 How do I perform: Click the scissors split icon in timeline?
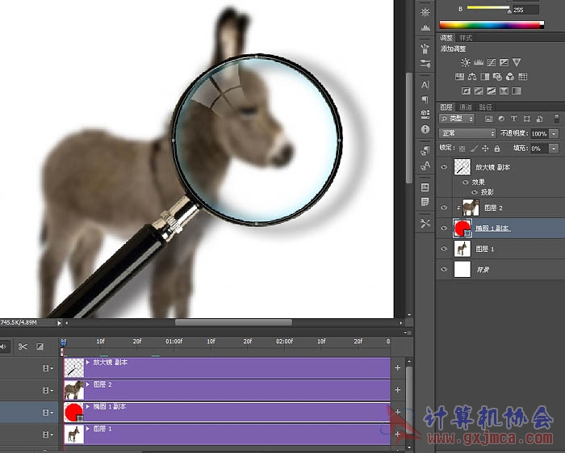(23, 346)
